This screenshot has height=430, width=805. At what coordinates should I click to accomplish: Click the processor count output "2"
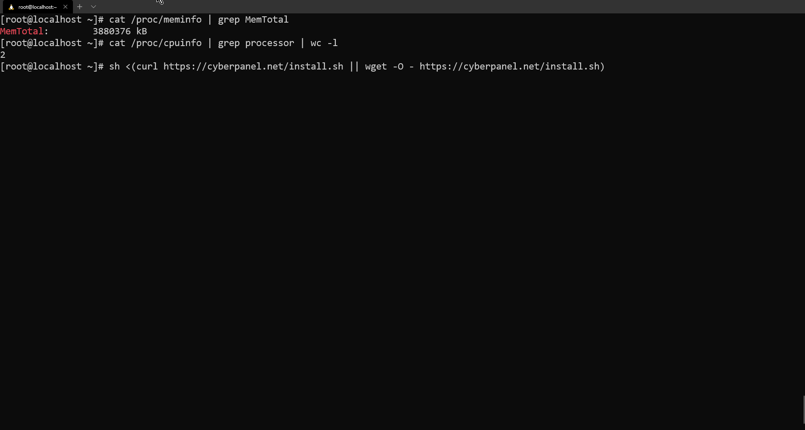coord(3,55)
